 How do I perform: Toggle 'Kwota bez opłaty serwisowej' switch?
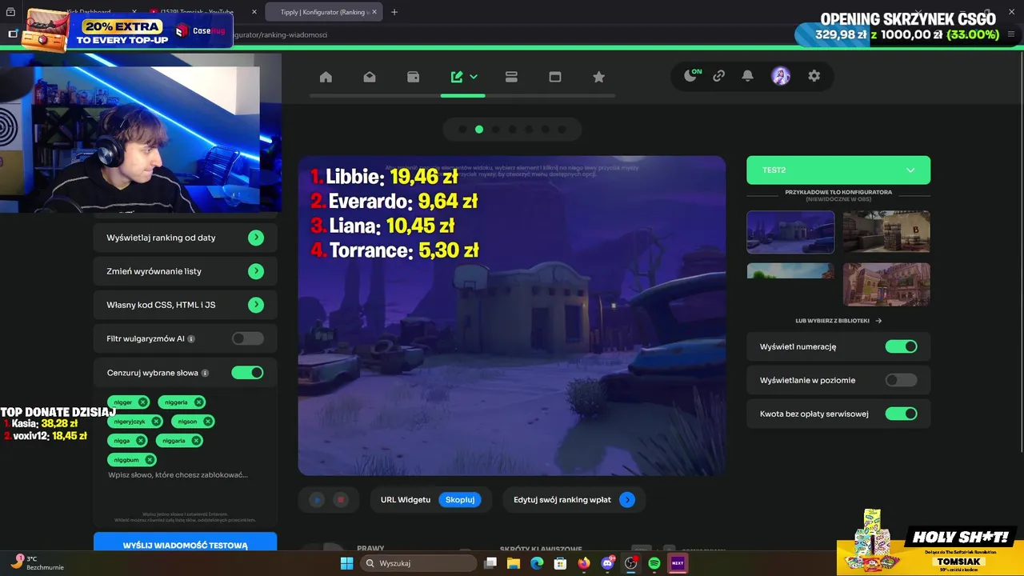(901, 414)
